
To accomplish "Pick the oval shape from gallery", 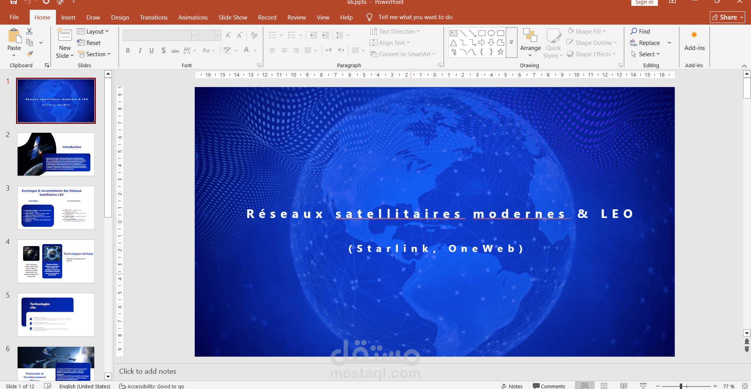I will pyautogui.click(x=491, y=33).
